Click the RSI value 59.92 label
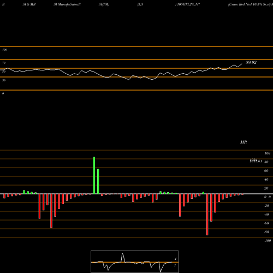Image resolution: width=273 pixels, height=273 pixels. (251, 62)
